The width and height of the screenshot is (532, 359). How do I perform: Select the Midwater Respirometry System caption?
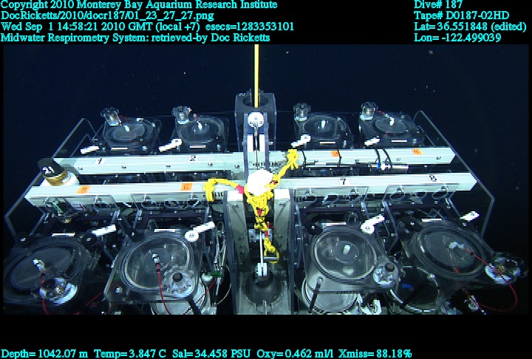[x=135, y=38]
